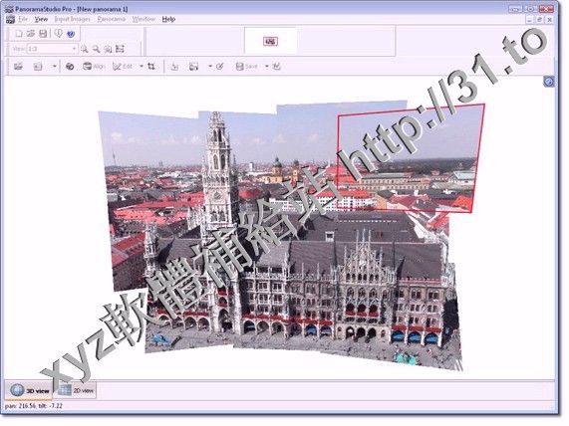Image resolution: width=569 pixels, height=426 pixels.
Task: Create a new panorama project
Action: pyautogui.click(x=19, y=34)
